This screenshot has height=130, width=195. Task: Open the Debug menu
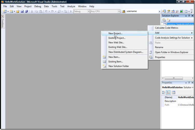click(38, 6)
